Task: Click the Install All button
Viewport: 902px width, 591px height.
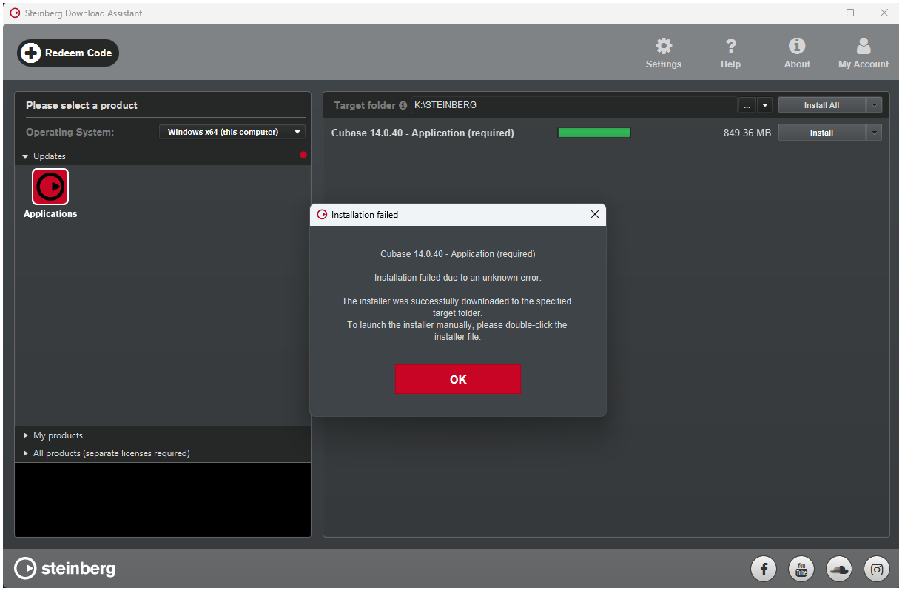Action: click(821, 105)
